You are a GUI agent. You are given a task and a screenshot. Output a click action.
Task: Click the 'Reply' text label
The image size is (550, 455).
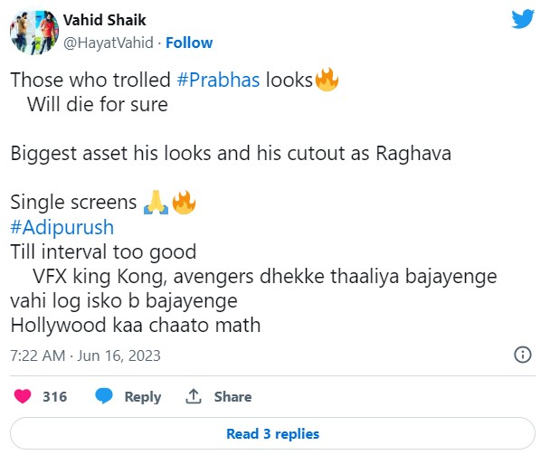142,397
